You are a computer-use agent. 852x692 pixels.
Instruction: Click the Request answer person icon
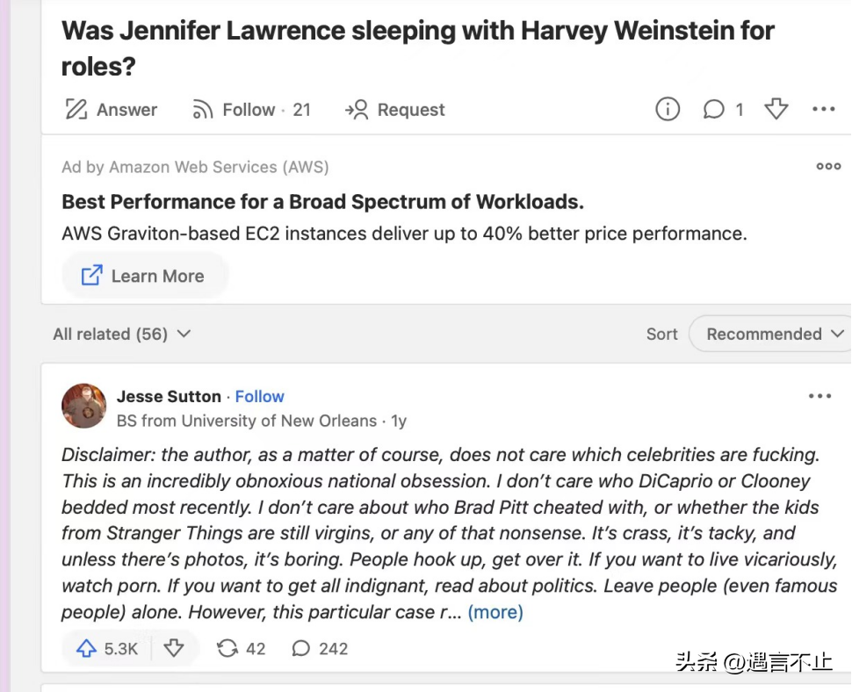point(357,109)
